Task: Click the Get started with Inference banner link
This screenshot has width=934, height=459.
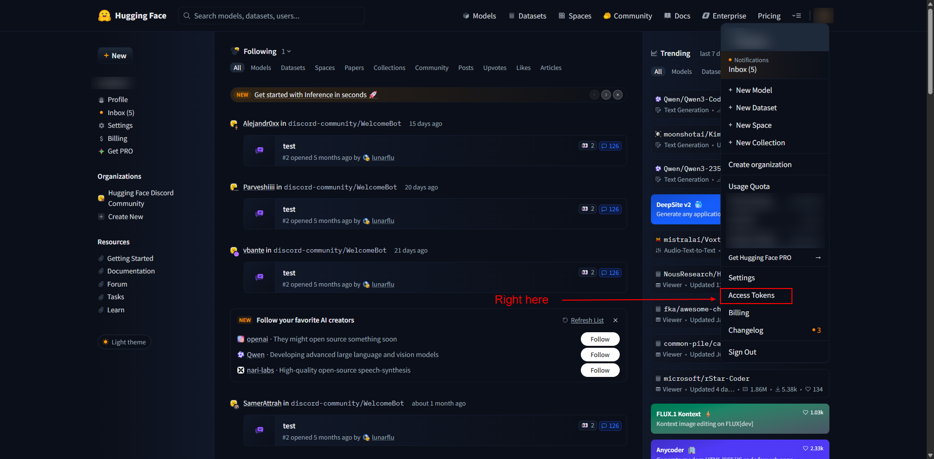Action: point(316,95)
